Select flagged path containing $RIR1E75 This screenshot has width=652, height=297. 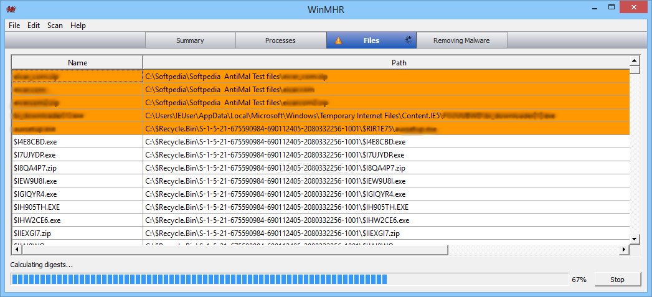(x=386, y=129)
